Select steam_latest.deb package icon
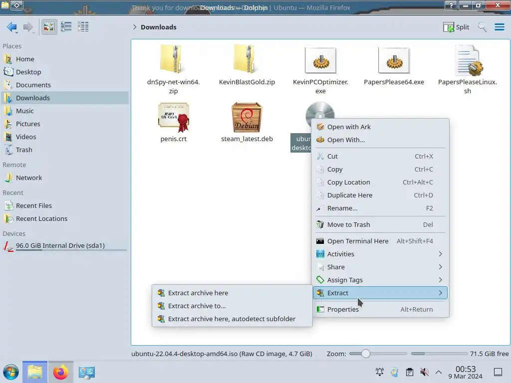Viewport: 511px width, 383px height. point(247,117)
